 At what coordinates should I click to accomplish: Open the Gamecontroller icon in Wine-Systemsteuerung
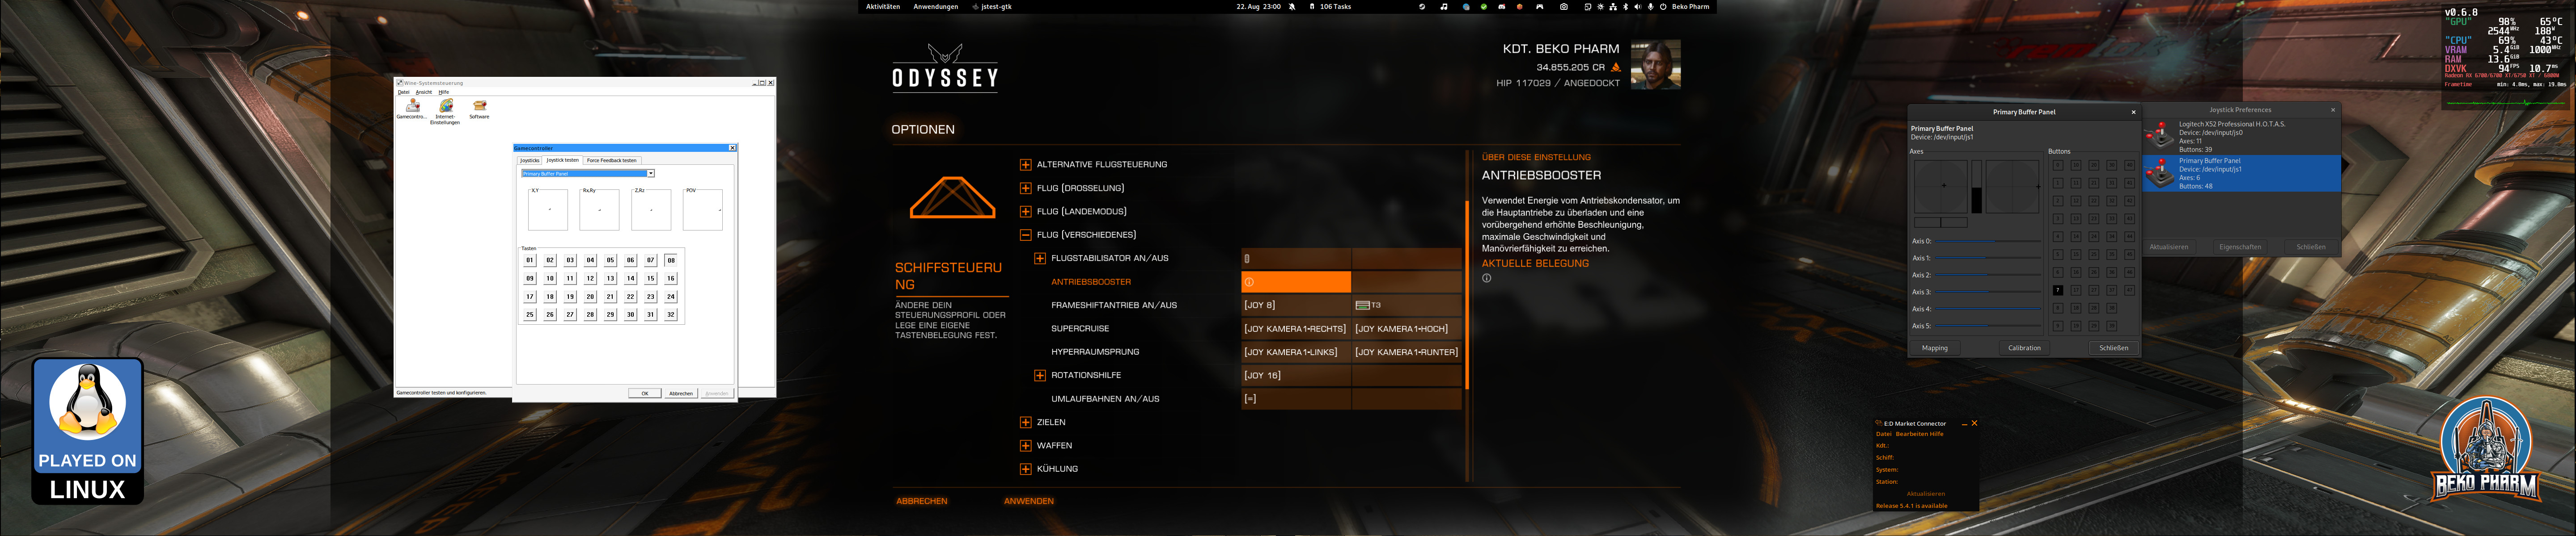pyautogui.click(x=412, y=109)
